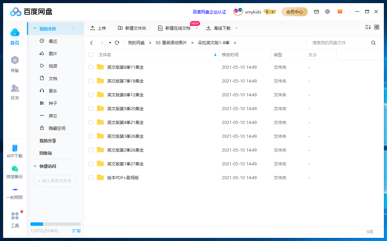Open the 首页 home cloud icon

pos(15,32)
